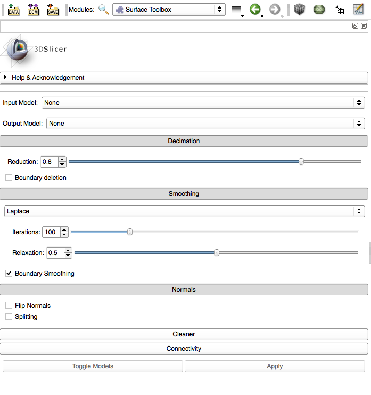The width and height of the screenshot is (371, 395).
Task: Open the Volume Rendering cube icon
Action: pyautogui.click(x=300, y=10)
